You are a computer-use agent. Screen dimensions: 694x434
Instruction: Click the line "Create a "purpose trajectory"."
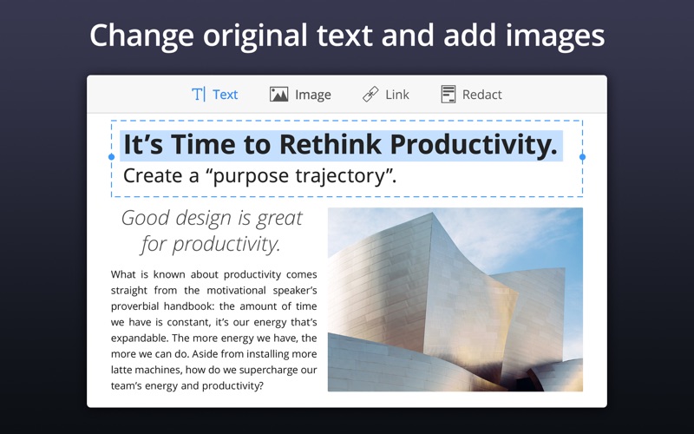(x=259, y=176)
